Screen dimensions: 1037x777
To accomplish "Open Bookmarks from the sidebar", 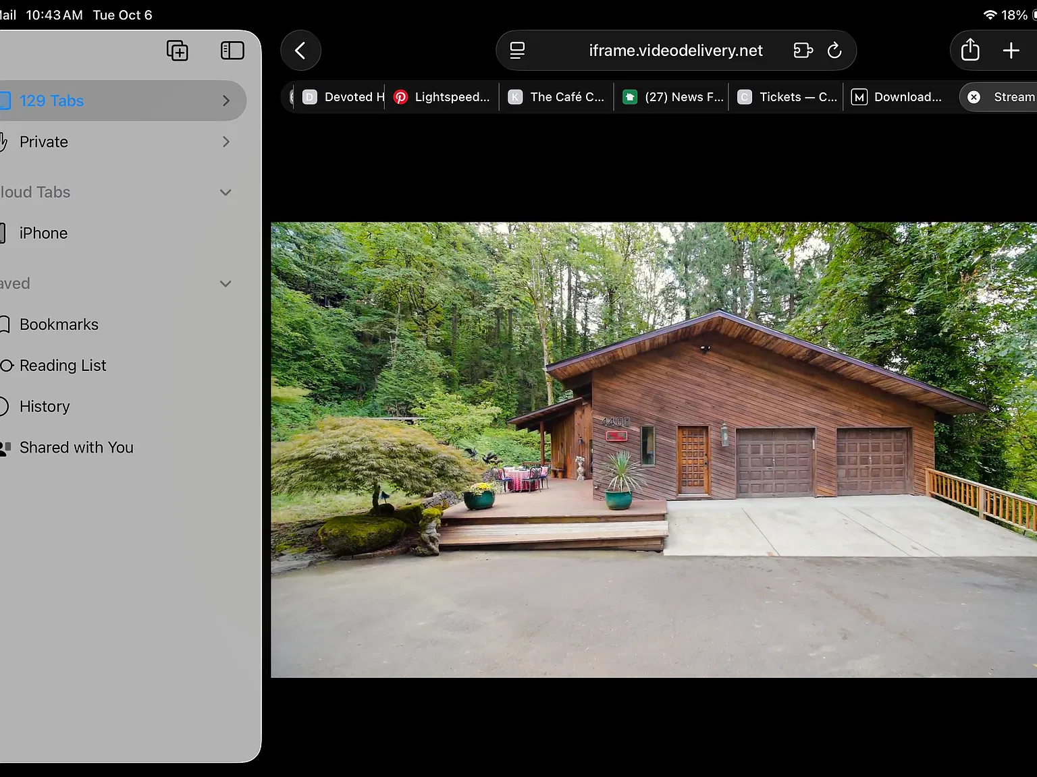I will point(122,324).
